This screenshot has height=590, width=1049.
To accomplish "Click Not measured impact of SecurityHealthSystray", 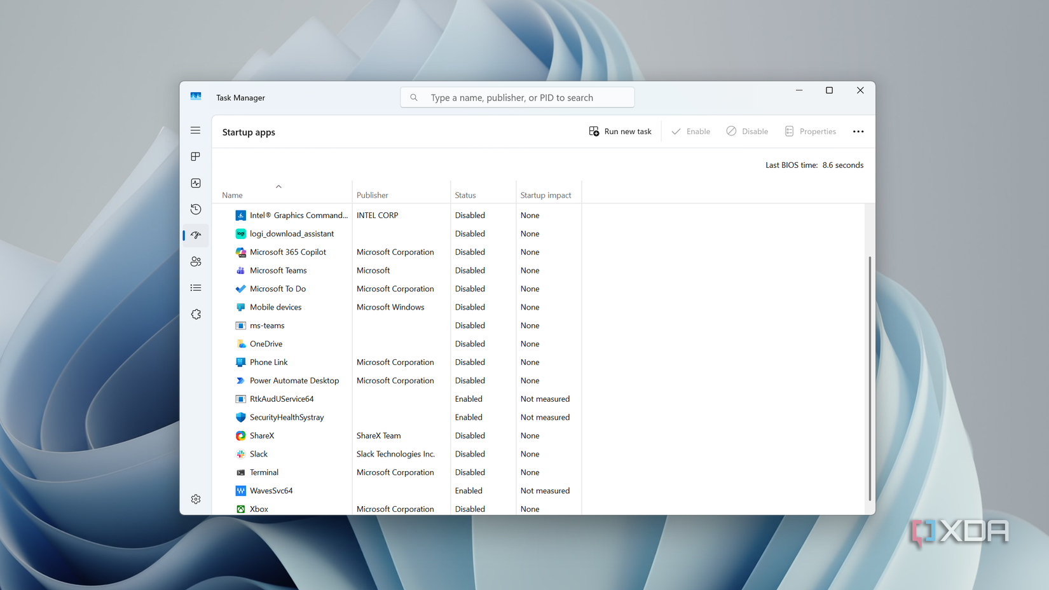I will [545, 418].
